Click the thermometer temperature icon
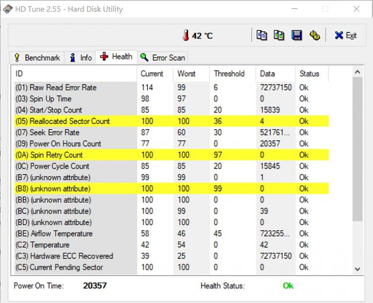The width and height of the screenshot is (373, 303). [x=186, y=35]
